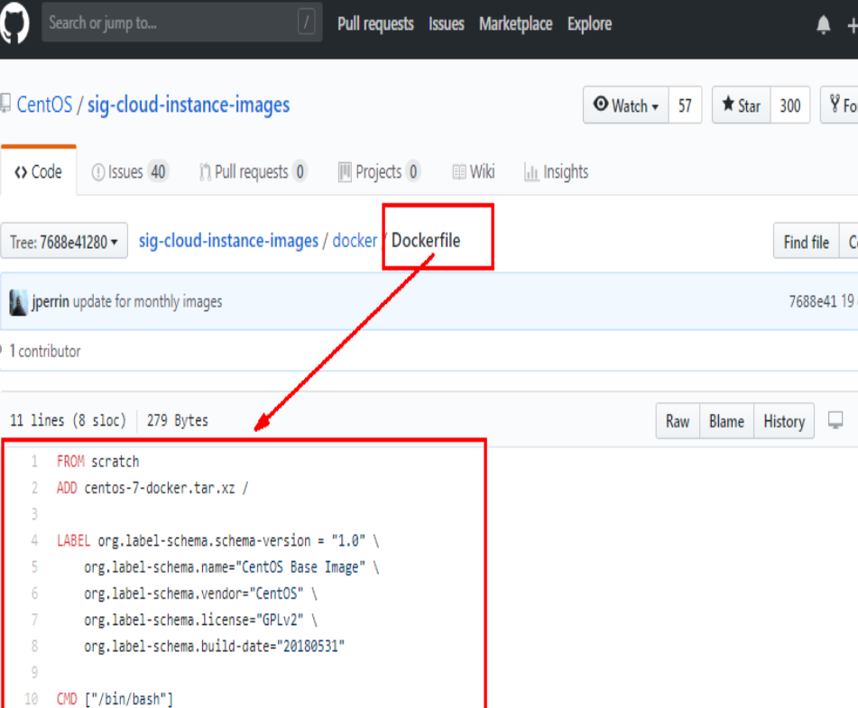
Task: Star the repository
Action: tap(742, 105)
